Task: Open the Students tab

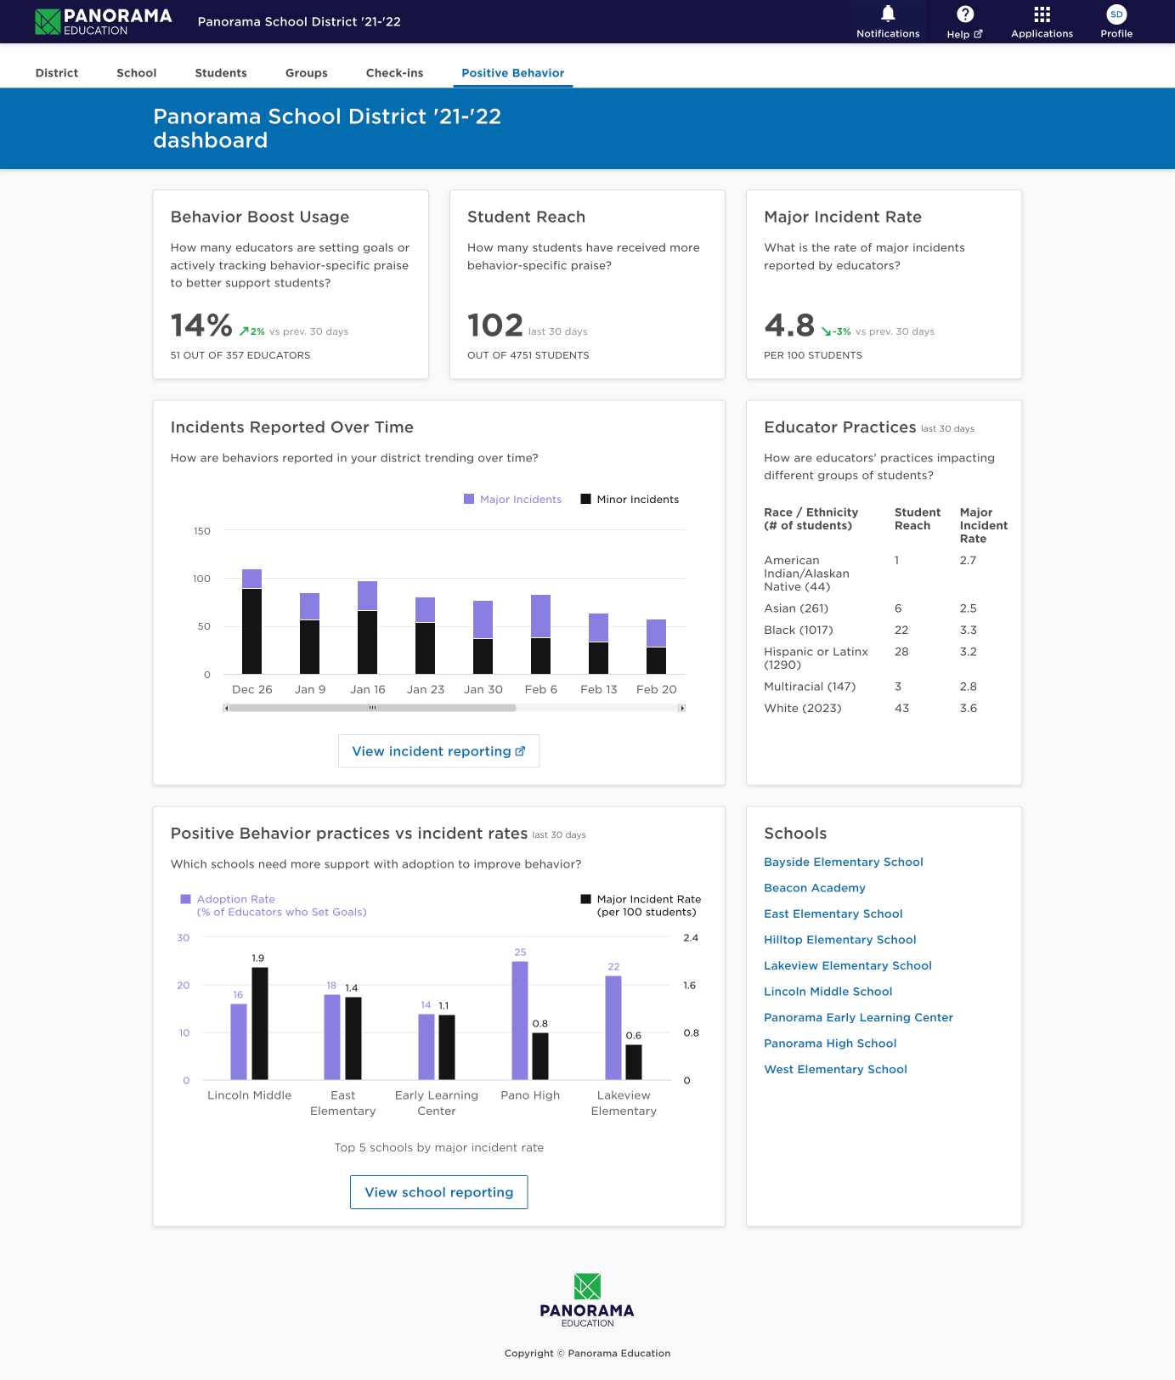Action: (x=221, y=73)
